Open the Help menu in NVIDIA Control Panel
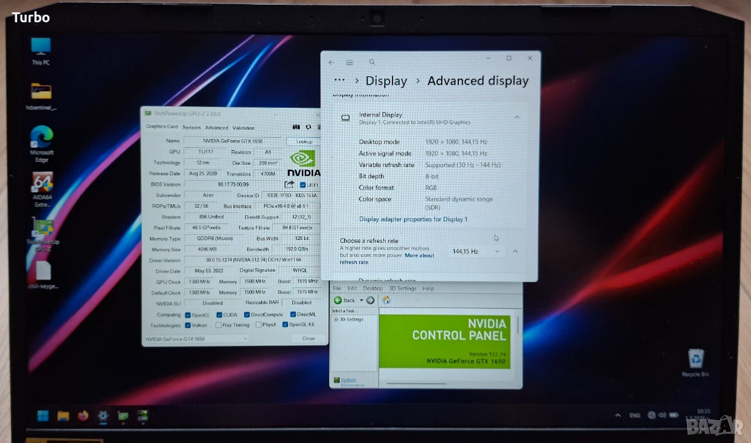Image resolution: width=751 pixels, height=443 pixels. click(x=428, y=289)
